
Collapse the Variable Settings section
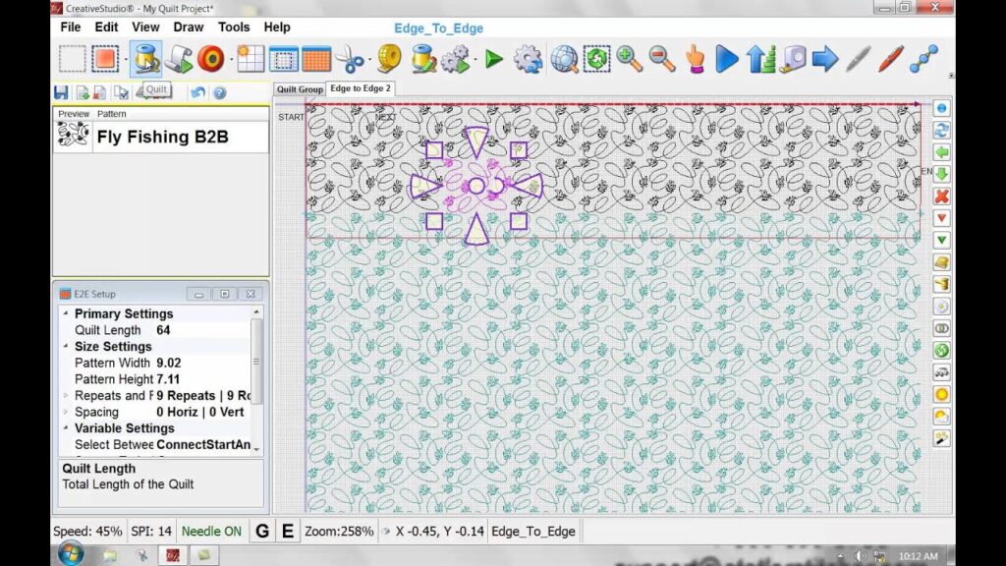[66, 427]
